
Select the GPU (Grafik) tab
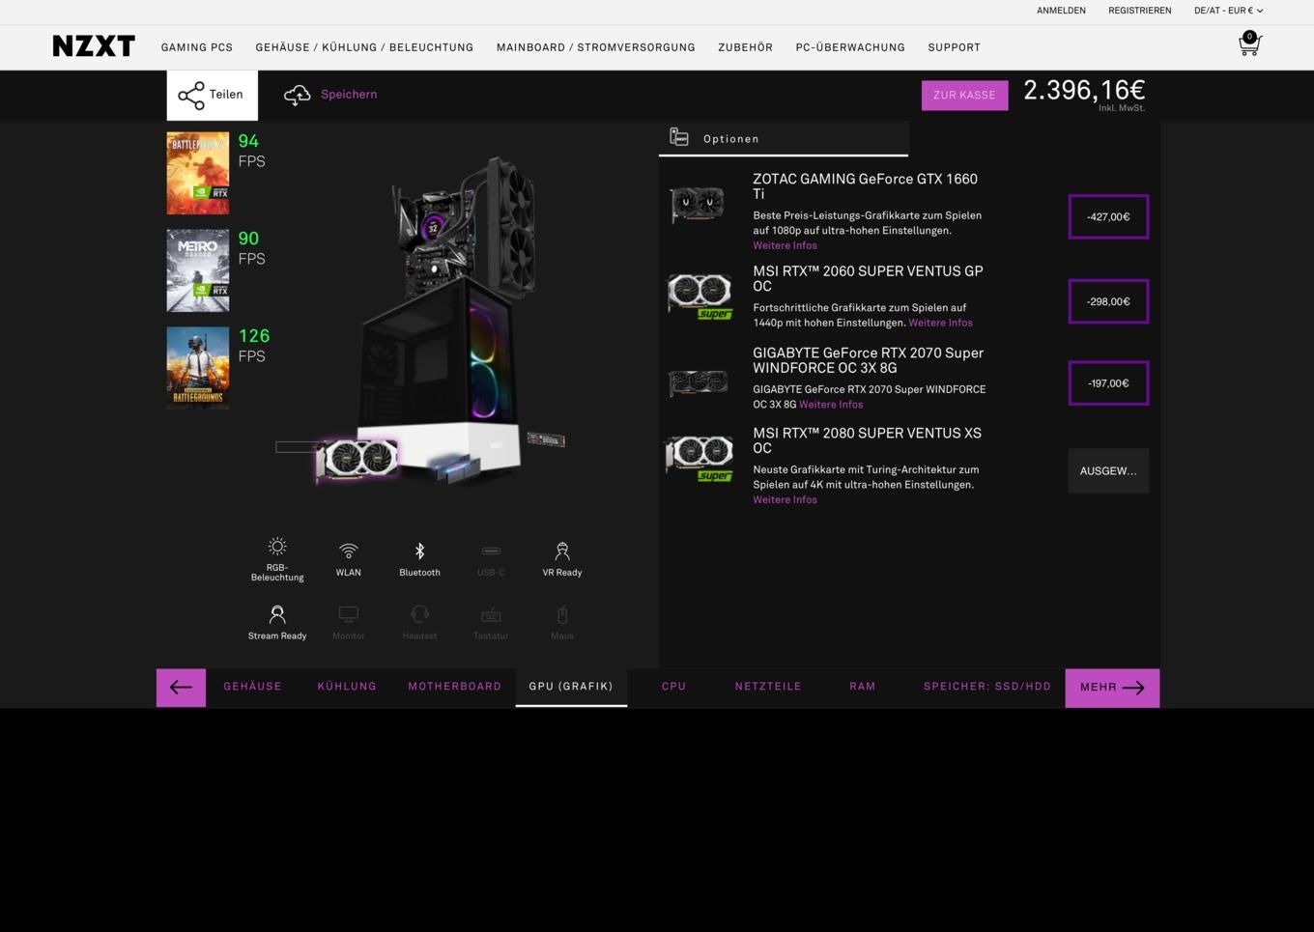(571, 687)
